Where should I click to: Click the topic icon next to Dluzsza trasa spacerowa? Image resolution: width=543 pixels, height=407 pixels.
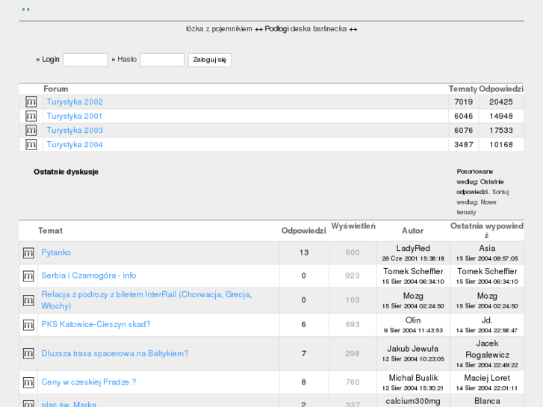coord(28,354)
